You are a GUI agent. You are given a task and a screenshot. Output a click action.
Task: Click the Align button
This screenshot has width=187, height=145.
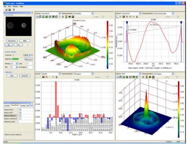[25, 41]
